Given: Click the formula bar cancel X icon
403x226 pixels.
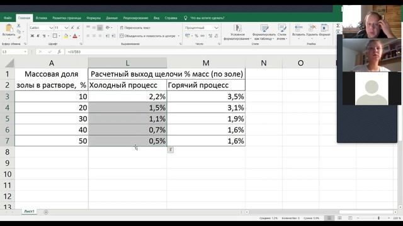Looking at the screenshot, I should pos(40,51).
